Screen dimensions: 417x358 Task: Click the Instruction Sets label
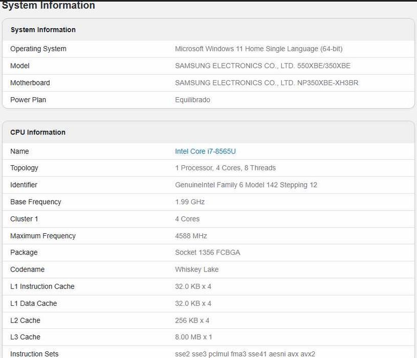coord(34,354)
